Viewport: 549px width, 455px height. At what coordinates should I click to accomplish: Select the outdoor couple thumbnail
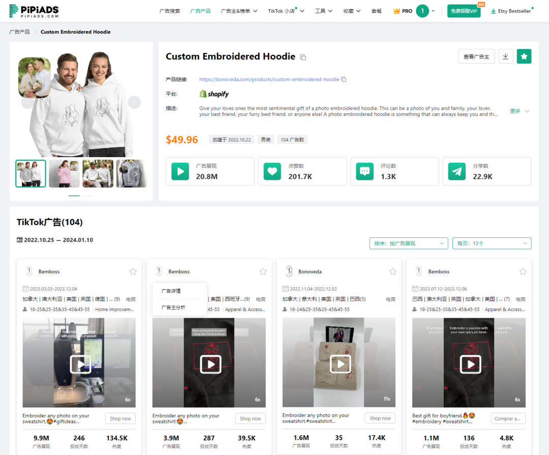98,173
